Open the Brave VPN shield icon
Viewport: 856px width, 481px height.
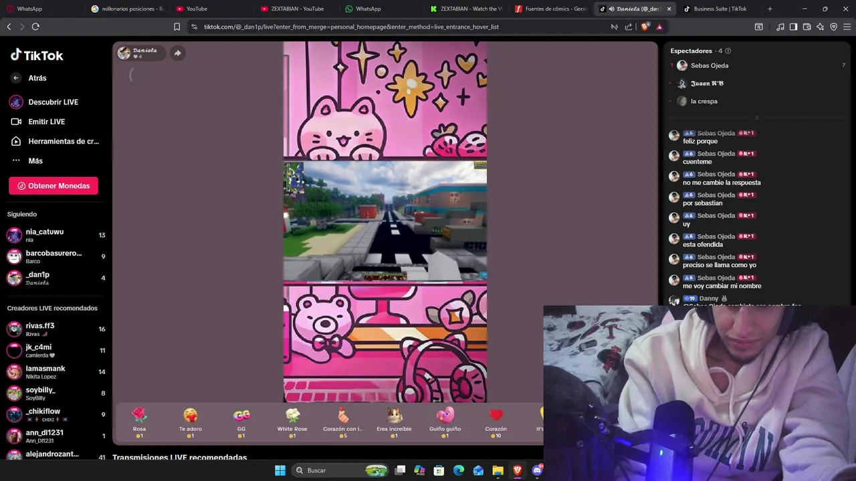pyautogui.click(x=833, y=27)
